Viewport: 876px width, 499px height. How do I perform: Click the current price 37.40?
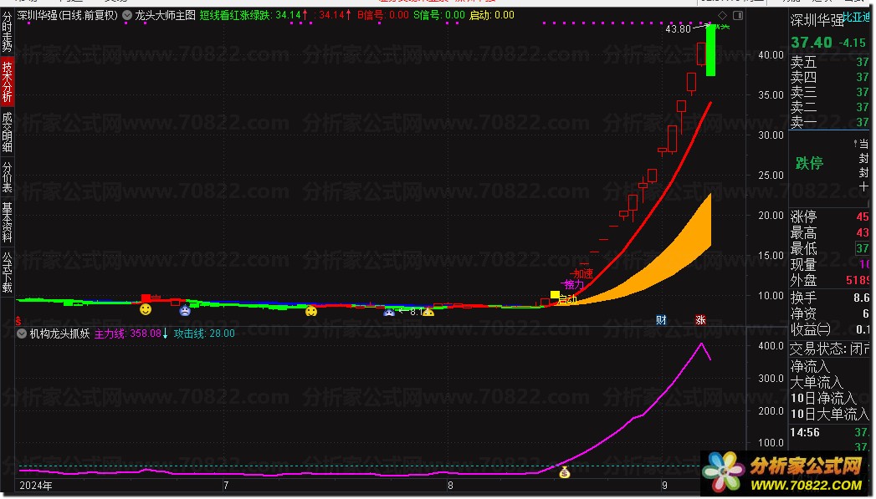pyautogui.click(x=812, y=43)
